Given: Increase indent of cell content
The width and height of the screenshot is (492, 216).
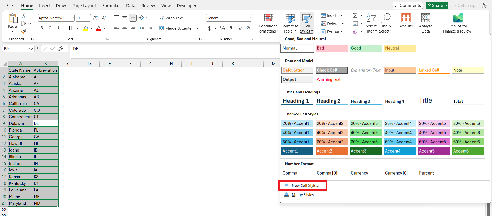Looking at the screenshot, I should [x=150, y=28].
